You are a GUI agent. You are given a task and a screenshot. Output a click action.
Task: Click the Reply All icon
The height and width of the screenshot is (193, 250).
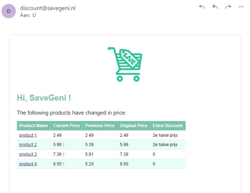(215, 7)
